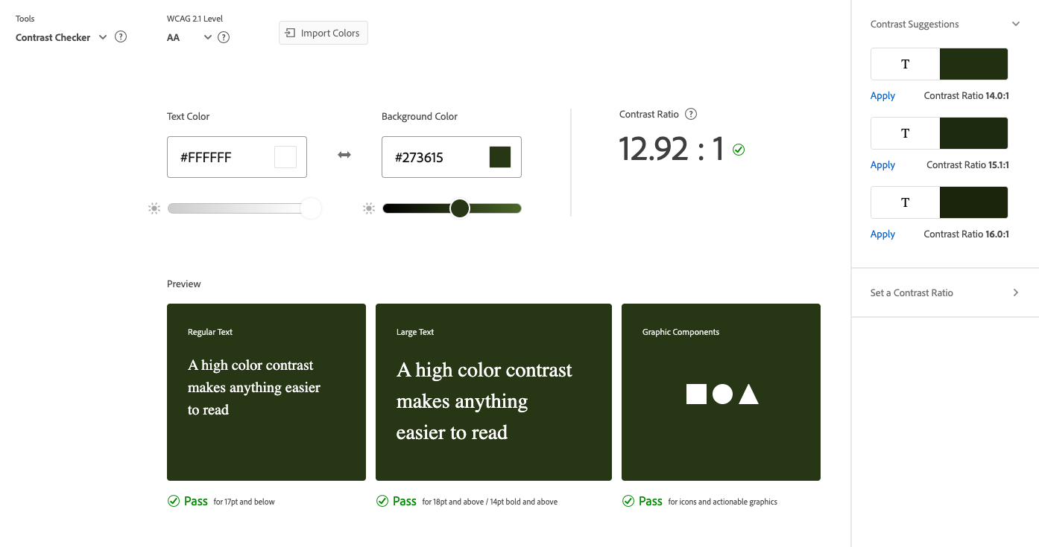Click the Background Color label
This screenshot has height=547, width=1039.
420,116
